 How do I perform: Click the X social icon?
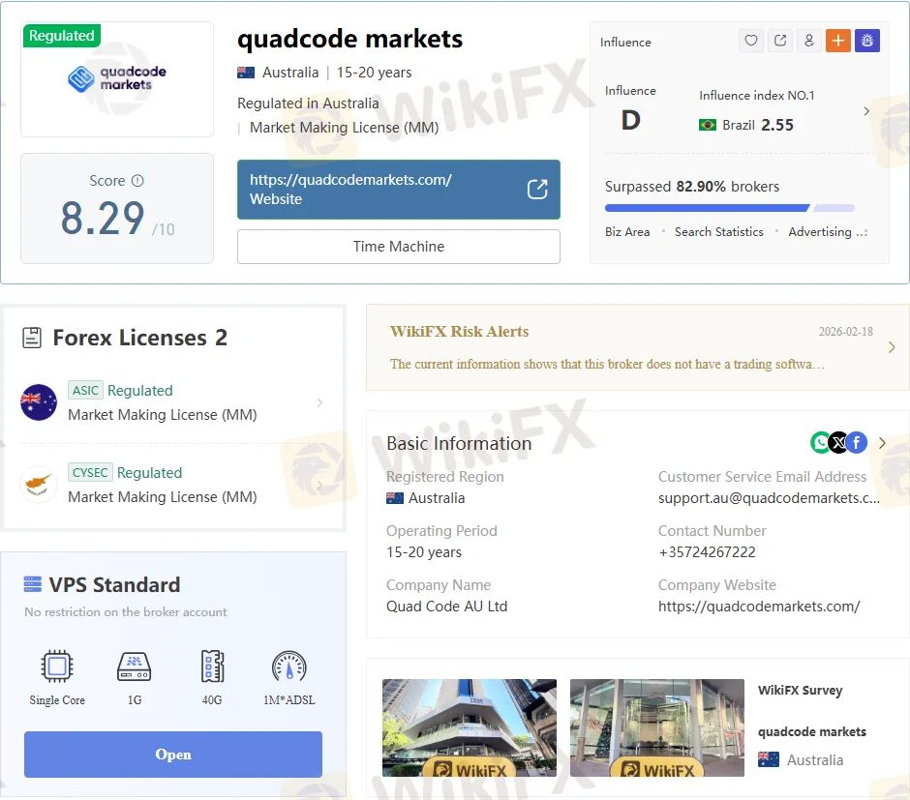(838, 443)
